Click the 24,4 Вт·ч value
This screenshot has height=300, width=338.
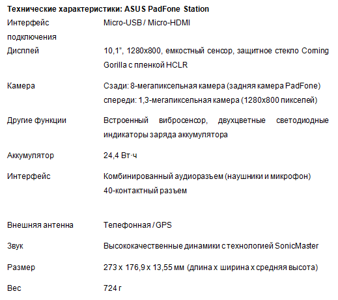point(120,156)
